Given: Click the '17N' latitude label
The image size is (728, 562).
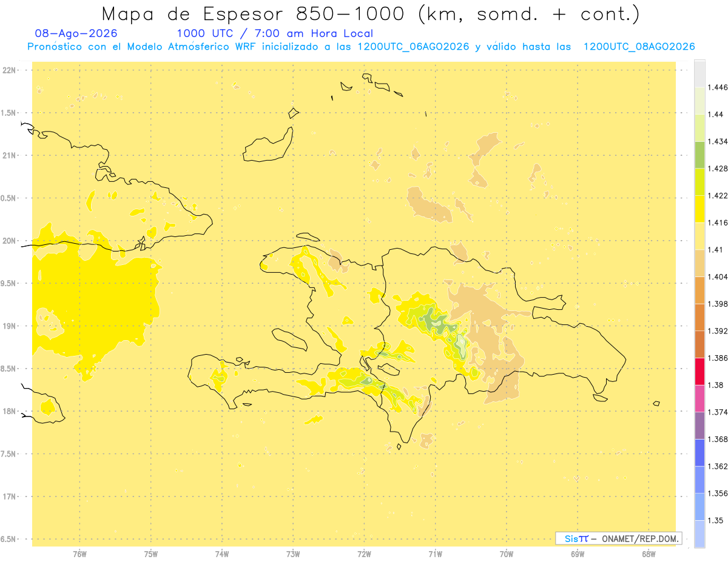Looking at the screenshot, I should 10,497.
